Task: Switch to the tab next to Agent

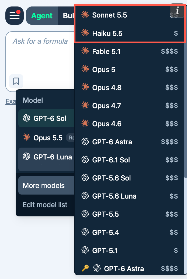Action: [x=66, y=16]
